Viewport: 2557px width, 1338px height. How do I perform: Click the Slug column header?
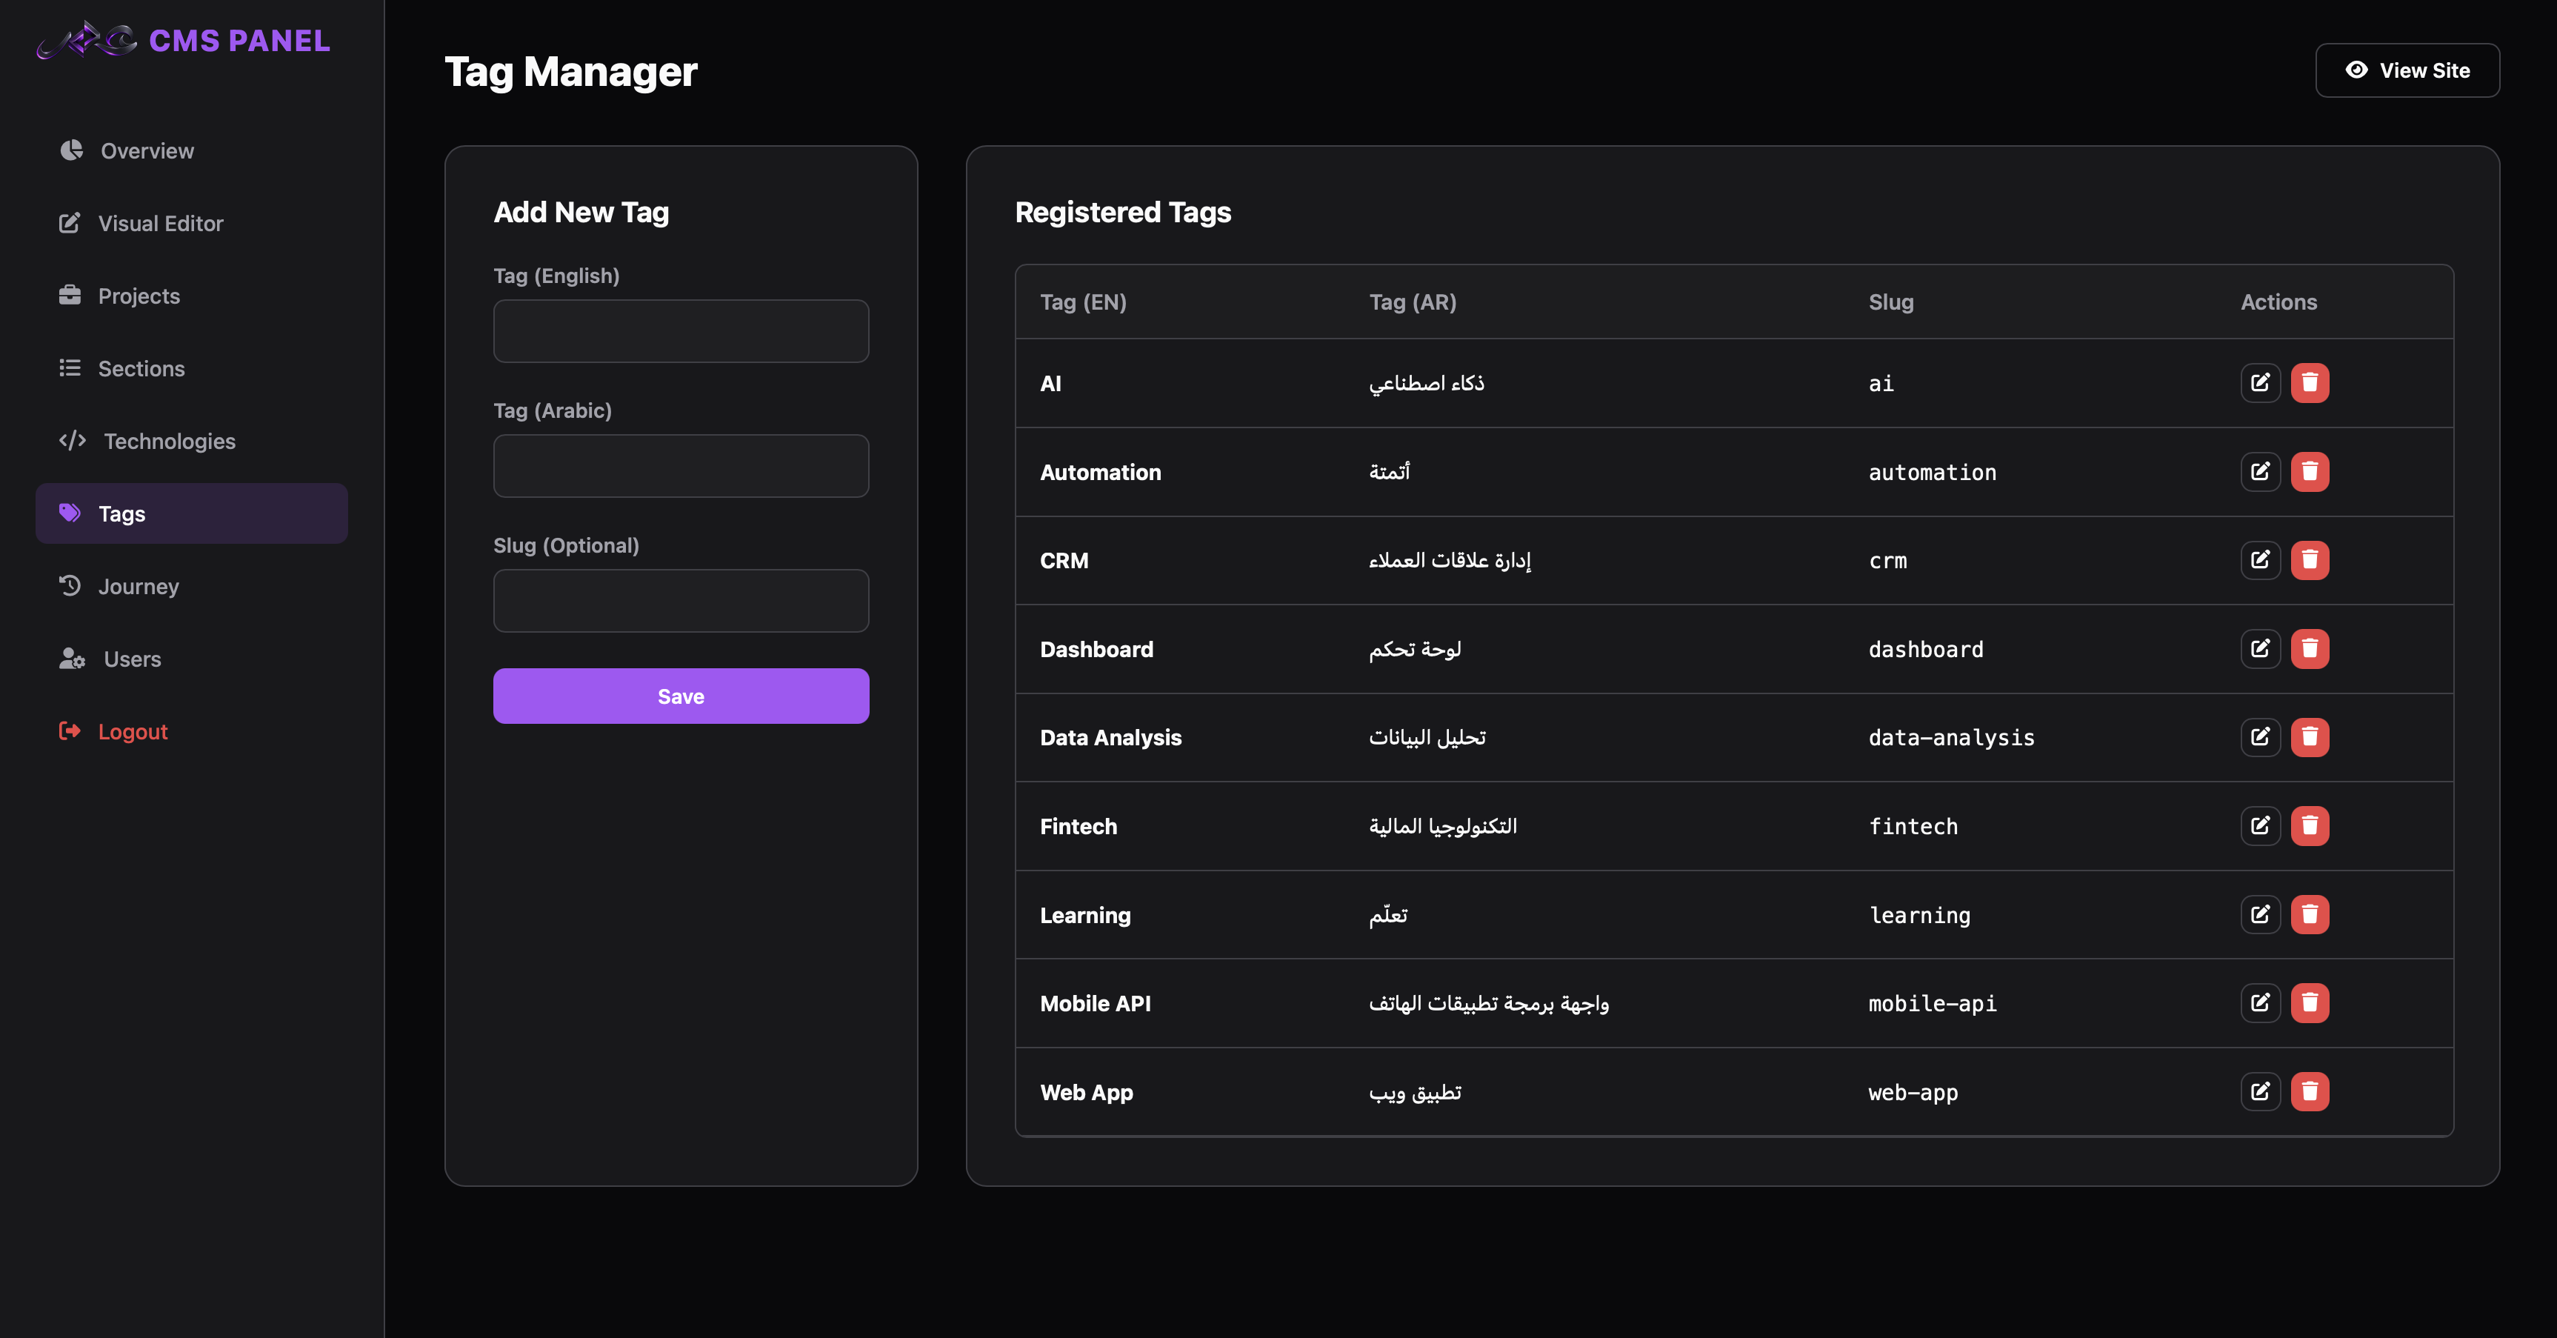point(1891,302)
